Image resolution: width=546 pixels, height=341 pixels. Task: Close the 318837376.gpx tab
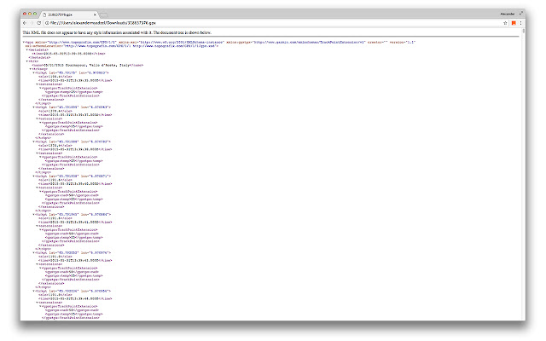[x=95, y=14]
